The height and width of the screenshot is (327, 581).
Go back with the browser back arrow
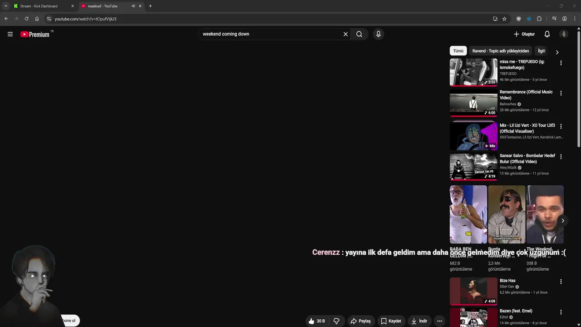[x=6, y=19]
